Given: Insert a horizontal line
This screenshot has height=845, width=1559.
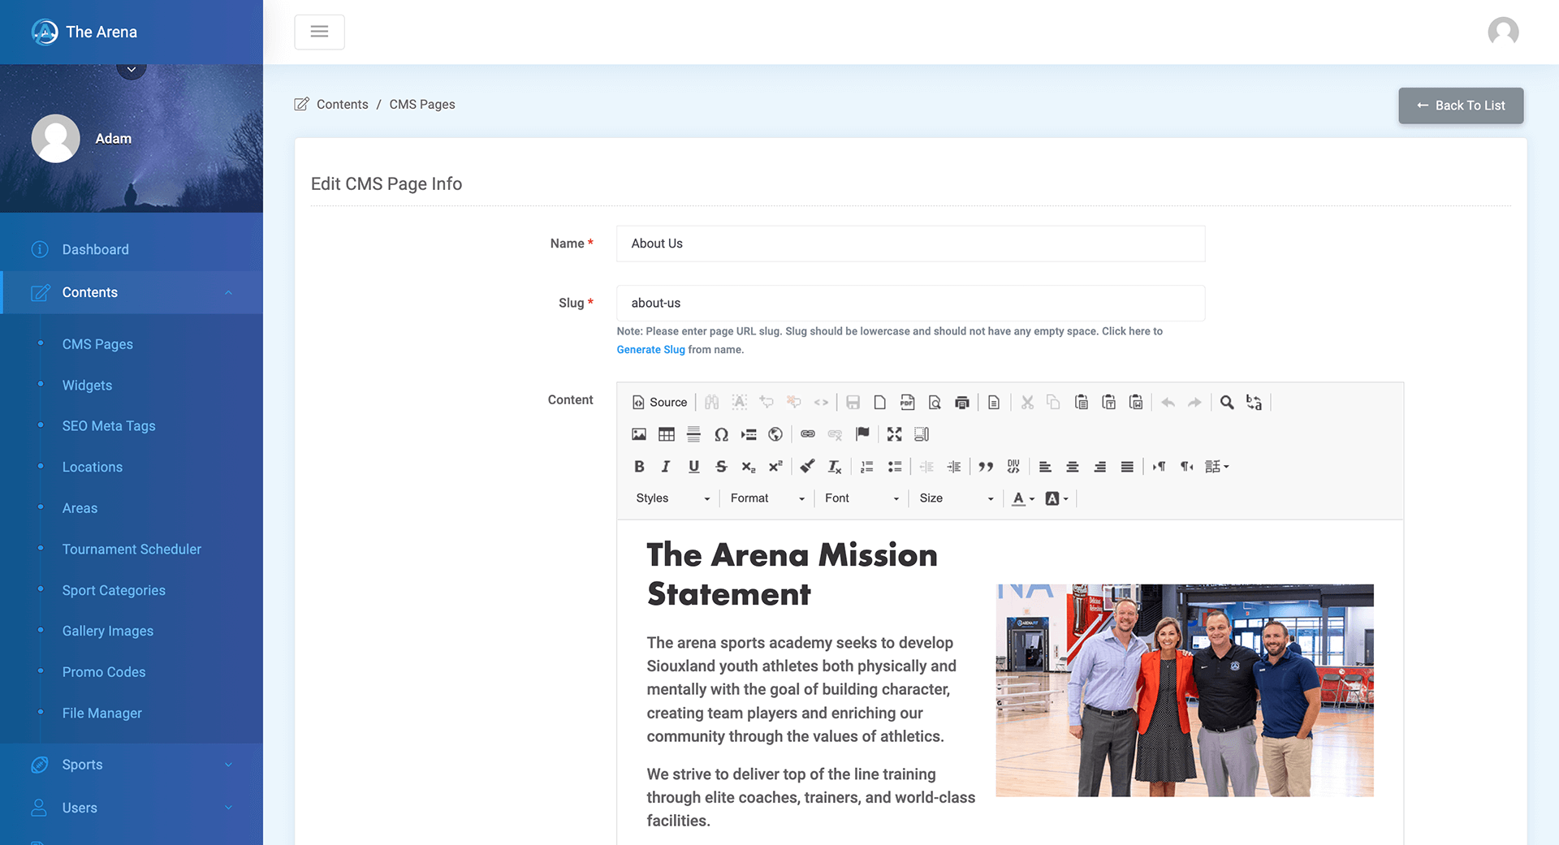Looking at the screenshot, I should coord(693,434).
